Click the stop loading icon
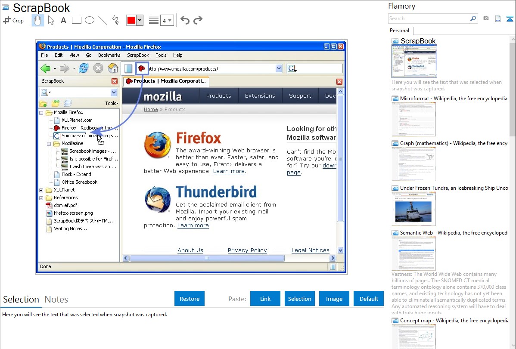Image resolution: width=516 pixels, height=349 pixels. point(98,68)
